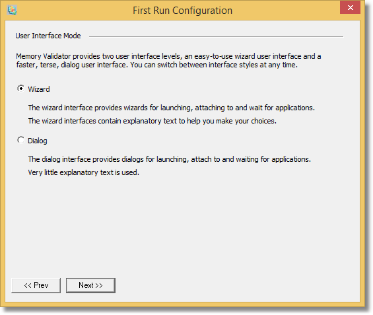Click the empty gray area above the buttons
Screen dimensions: 373x315
pos(182,226)
